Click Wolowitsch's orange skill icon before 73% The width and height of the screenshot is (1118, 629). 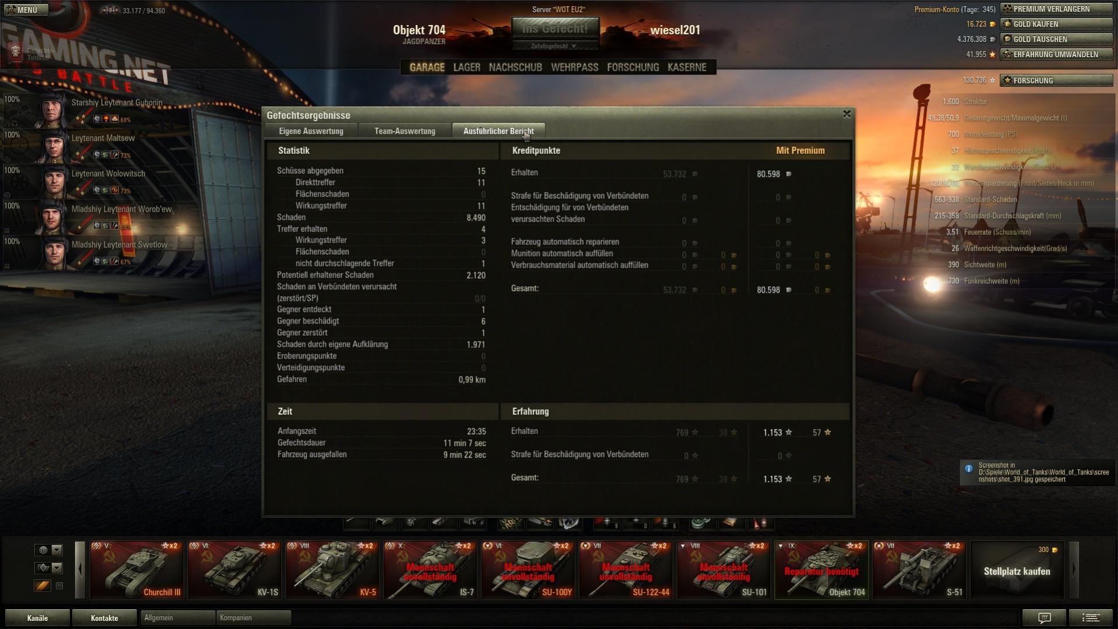pyautogui.click(x=115, y=190)
